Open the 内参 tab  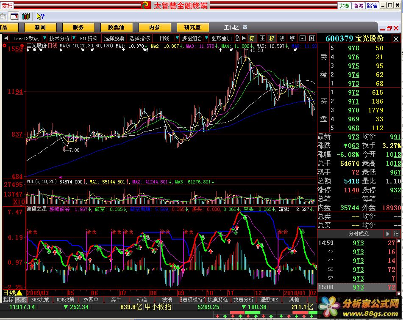coord(155,27)
